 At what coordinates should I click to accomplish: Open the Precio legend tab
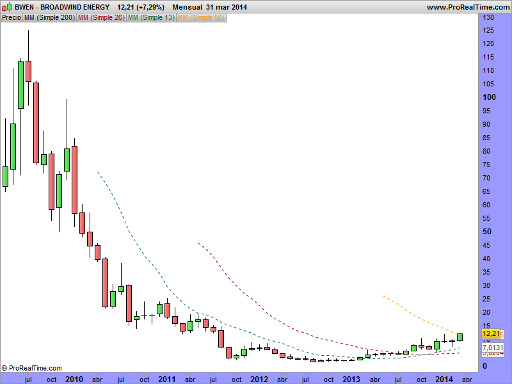[12, 18]
